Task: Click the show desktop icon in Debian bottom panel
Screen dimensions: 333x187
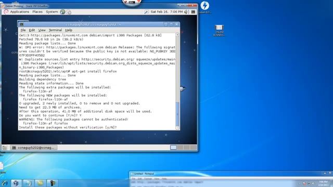Action: pyautogui.click(x=5, y=148)
